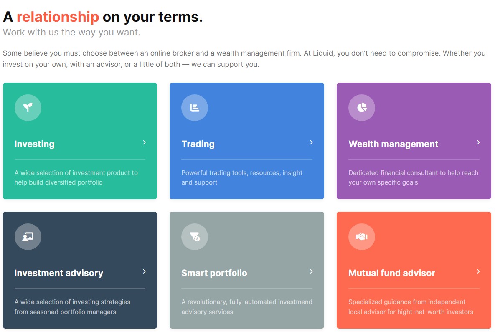The height and width of the screenshot is (332, 495).
Task: Open the Wealth management heading link
Action: coord(393,144)
